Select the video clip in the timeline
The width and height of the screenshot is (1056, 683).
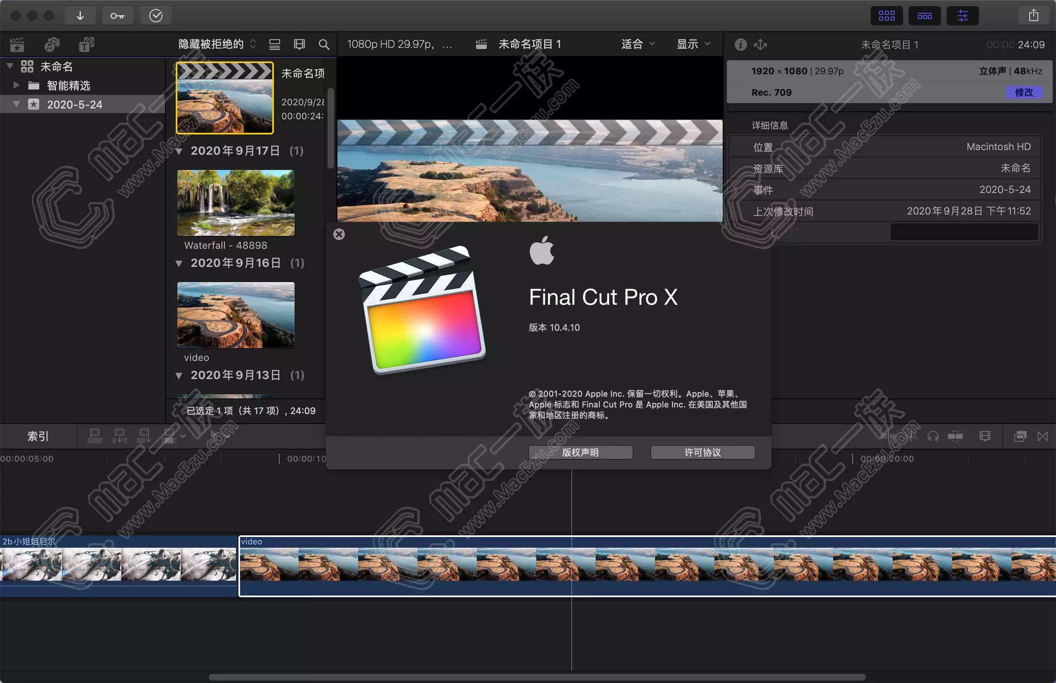(x=648, y=566)
